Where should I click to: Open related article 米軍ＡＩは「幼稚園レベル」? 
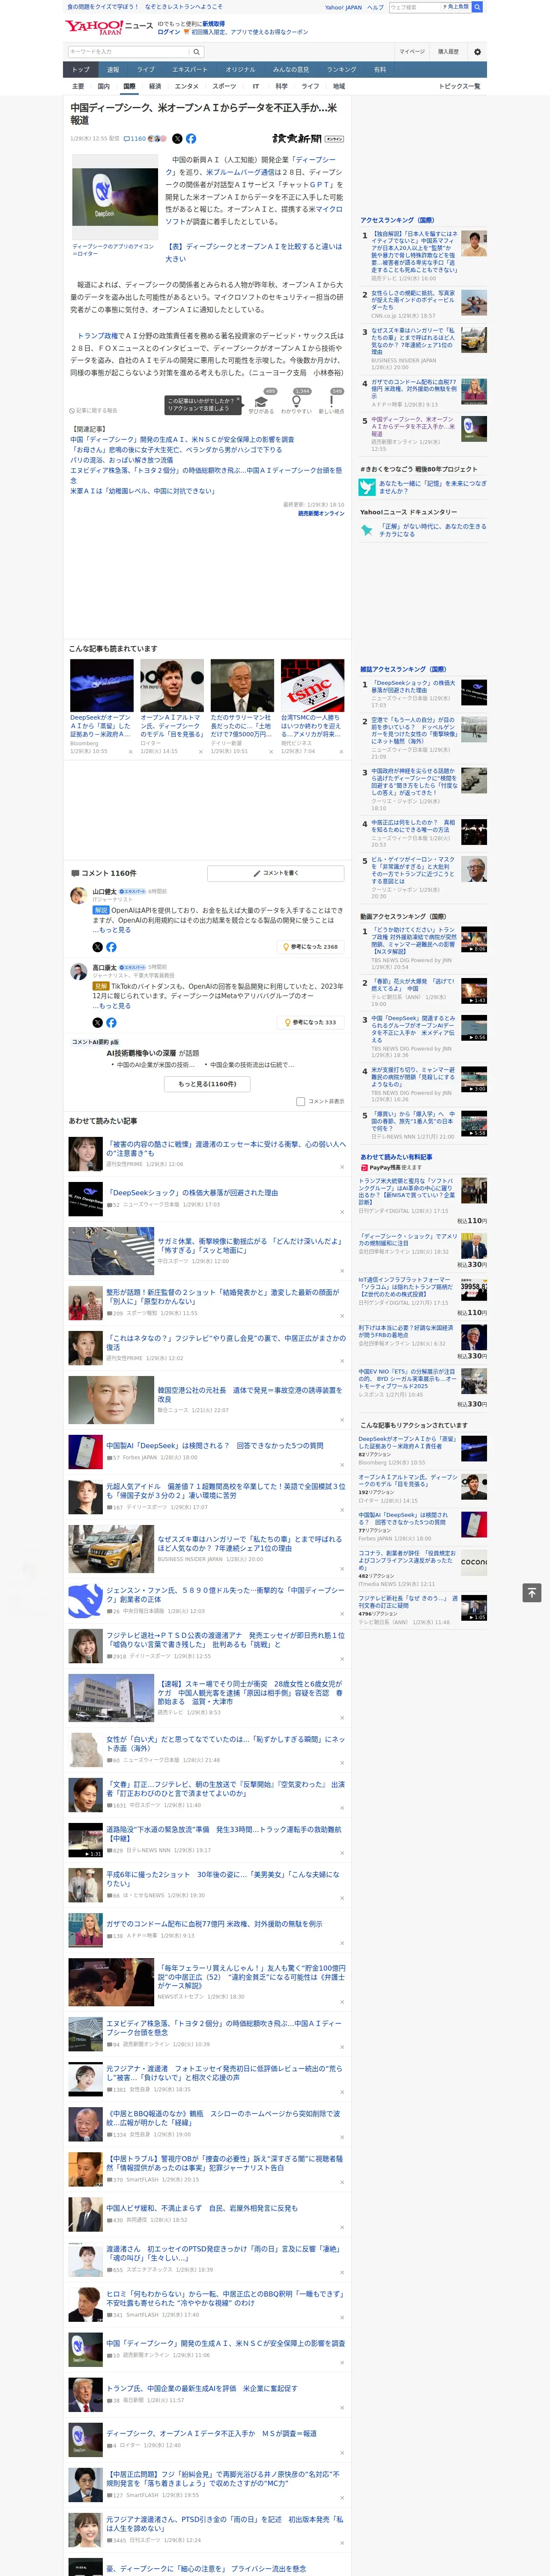pyautogui.click(x=143, y=491)
